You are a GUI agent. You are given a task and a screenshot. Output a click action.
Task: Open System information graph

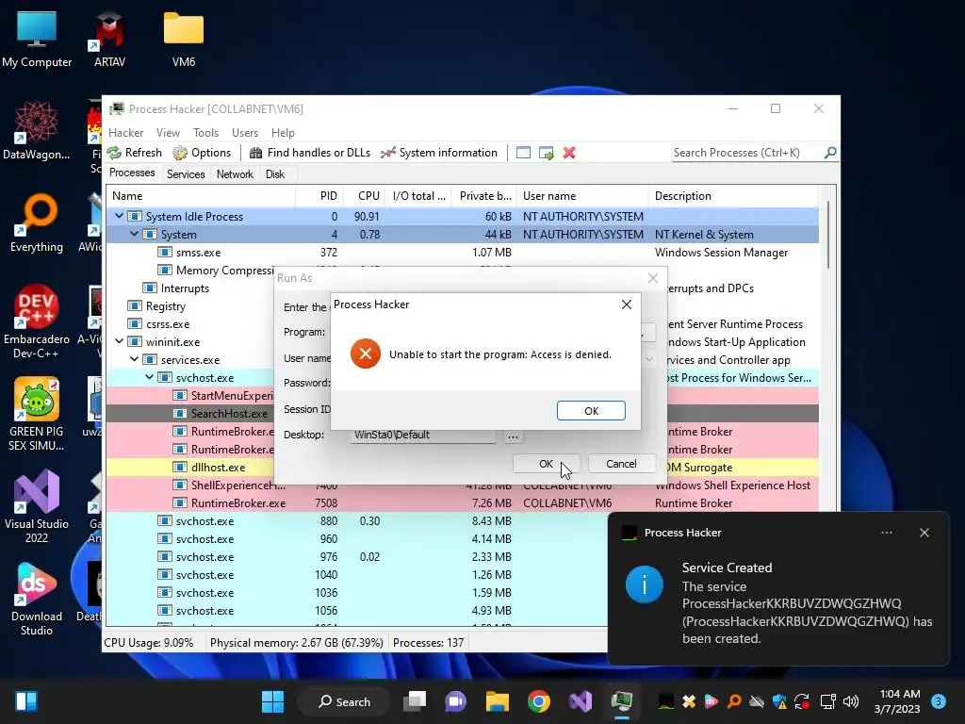click(x=439, y=153)
